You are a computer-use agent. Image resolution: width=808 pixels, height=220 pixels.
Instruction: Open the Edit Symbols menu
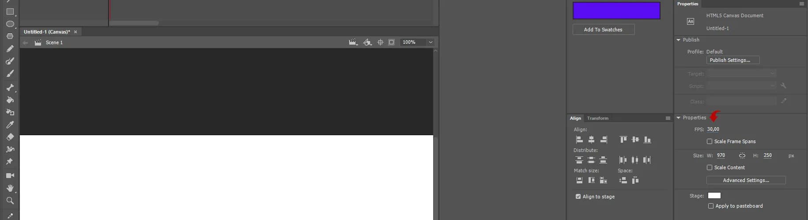[367, 42]
